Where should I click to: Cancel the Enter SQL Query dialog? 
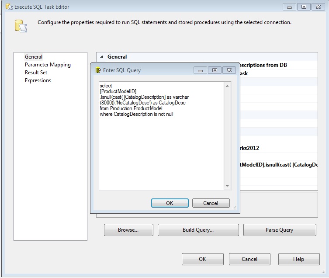pyautogui.click(x=211, y=203)
